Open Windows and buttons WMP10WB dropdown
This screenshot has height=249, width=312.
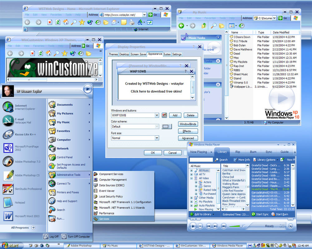[x=157, y=115]
